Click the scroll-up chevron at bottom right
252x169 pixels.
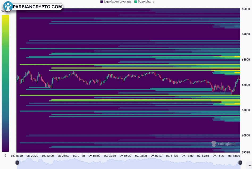coord(250,166)
